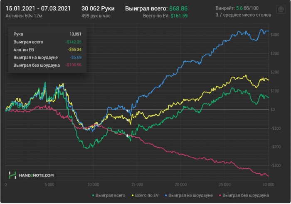Toggle the 'Выиграл всего' legend series

coord(109,195)
